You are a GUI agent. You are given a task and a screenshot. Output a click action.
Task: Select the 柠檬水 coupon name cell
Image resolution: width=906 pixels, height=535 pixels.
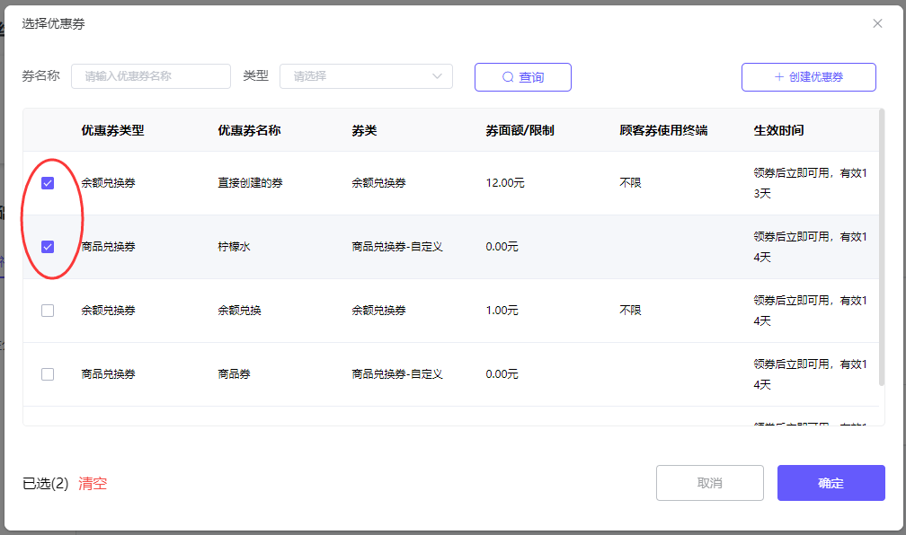(234, 247)
